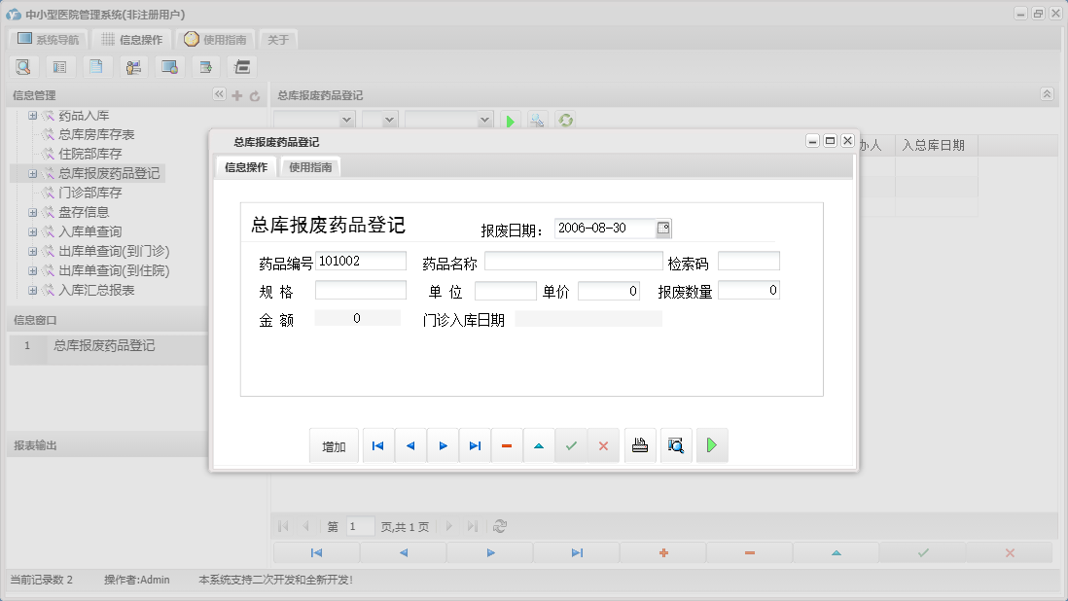Select the query search icon on the main toolbar
The height and width of the screenshot is (601, 1068).
(x=22, y=66)
